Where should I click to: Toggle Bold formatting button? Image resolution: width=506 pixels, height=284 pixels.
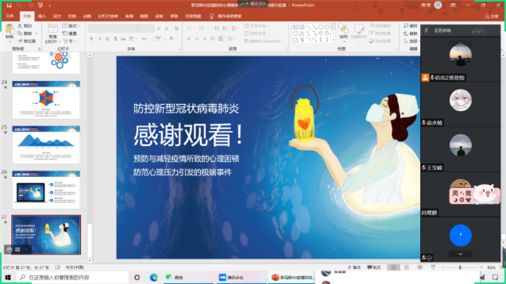[x=92, y=39]
